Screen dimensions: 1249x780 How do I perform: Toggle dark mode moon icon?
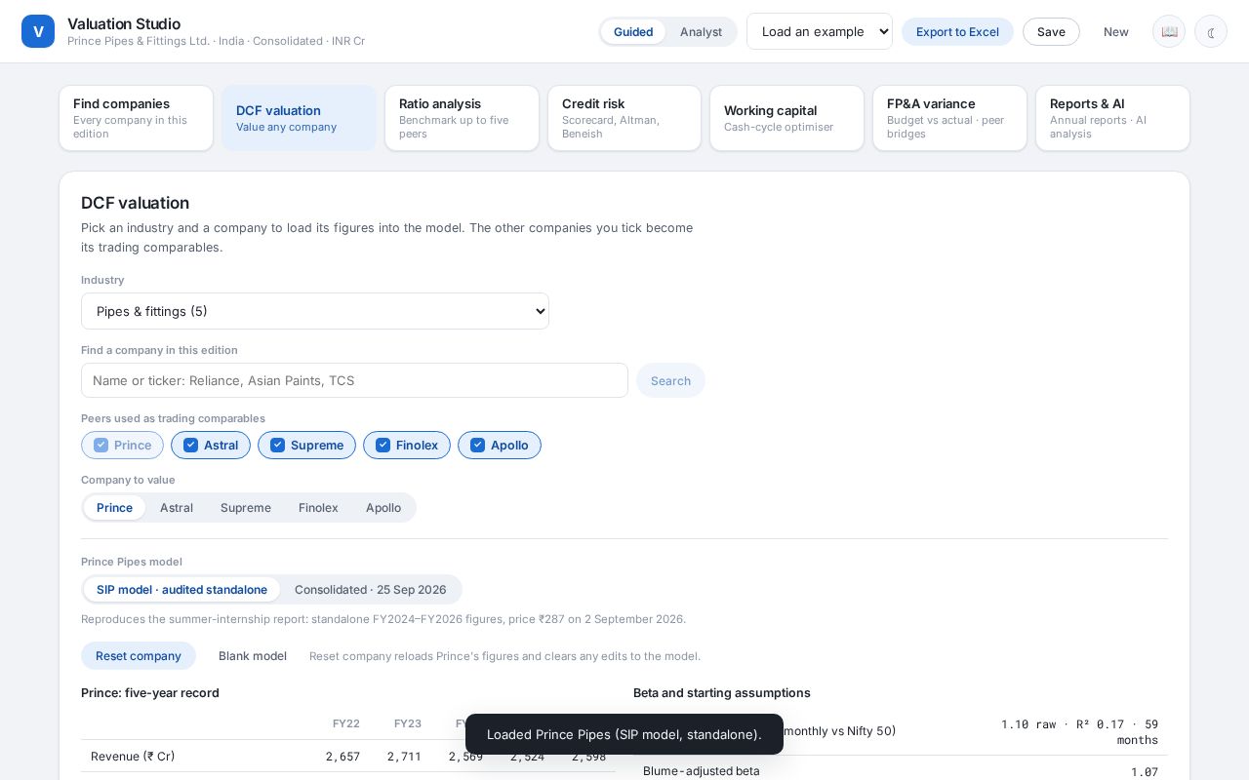point(1211,31)
